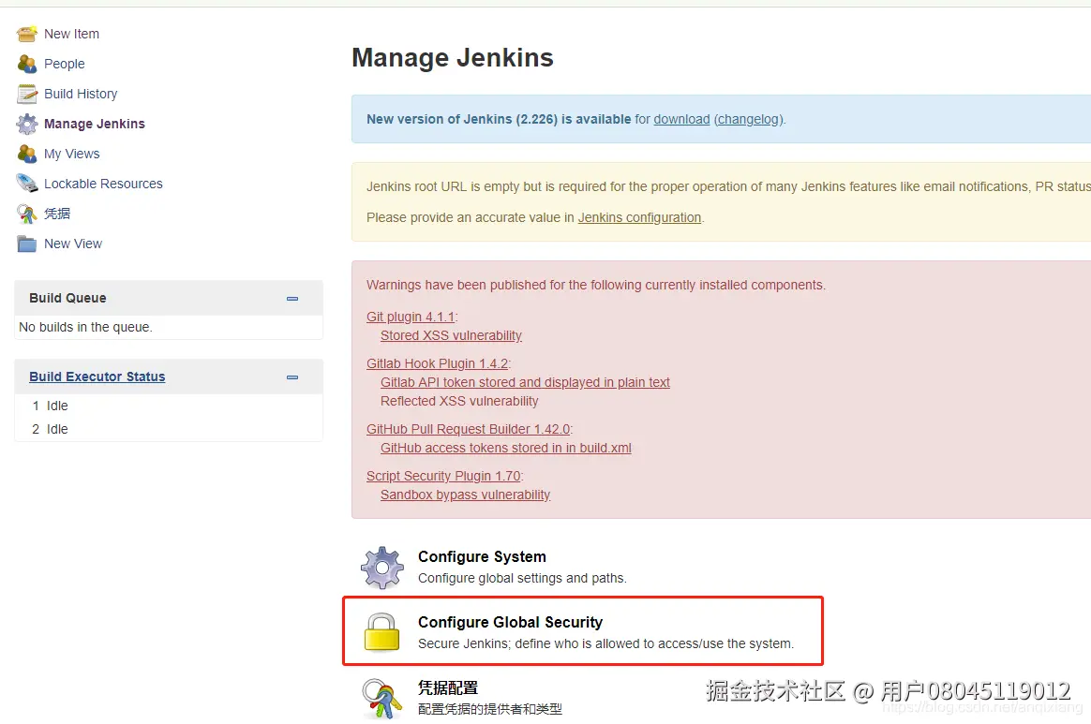The height and width of the screenshot is (724, 1091).
Task: Open Sandbox bypass vulnerability link
Action: click(466, 495)
